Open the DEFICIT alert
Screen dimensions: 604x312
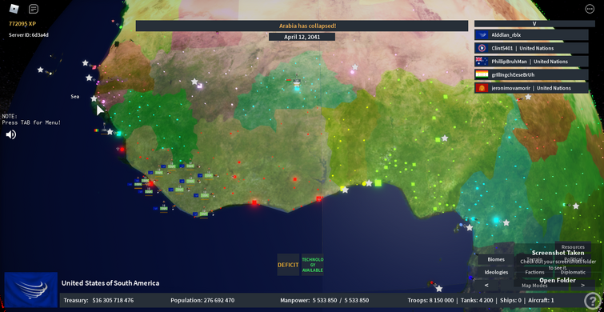pyautogui.click(x=288, y=265)
